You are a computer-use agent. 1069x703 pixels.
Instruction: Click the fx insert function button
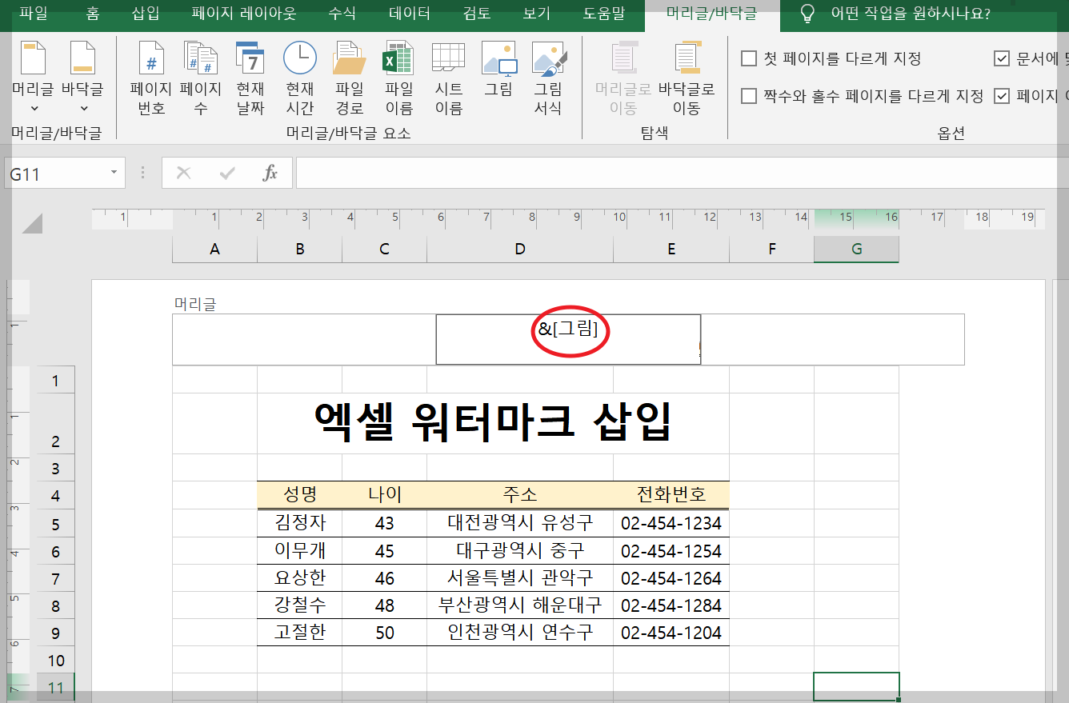coord(270,172)
